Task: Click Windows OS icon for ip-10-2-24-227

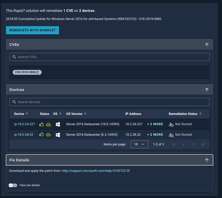Action: [x=58, y=124]
